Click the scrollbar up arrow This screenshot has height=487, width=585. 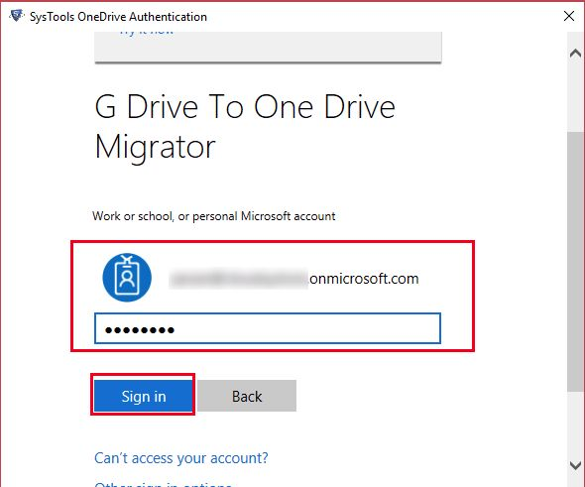tap(576, 54)
